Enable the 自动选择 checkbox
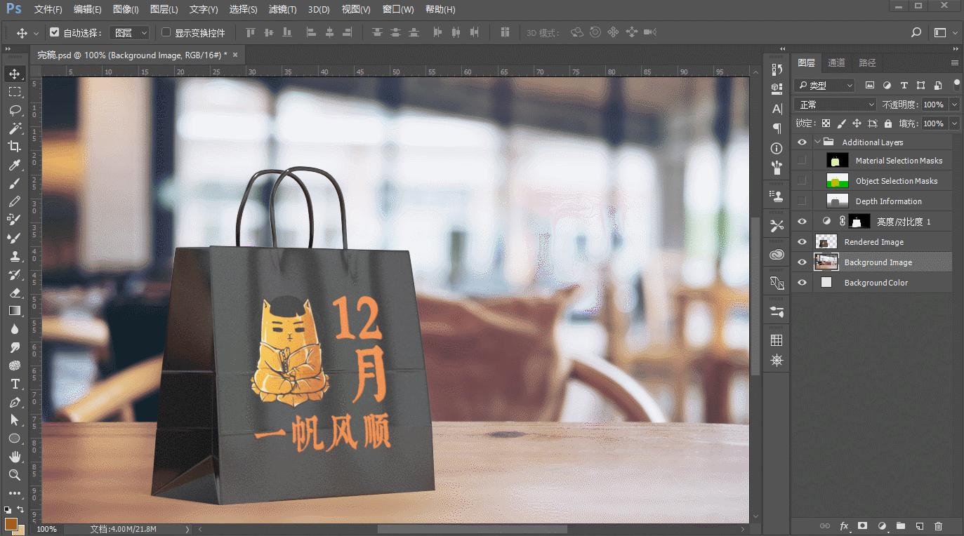964x536 pixels. 54,32
